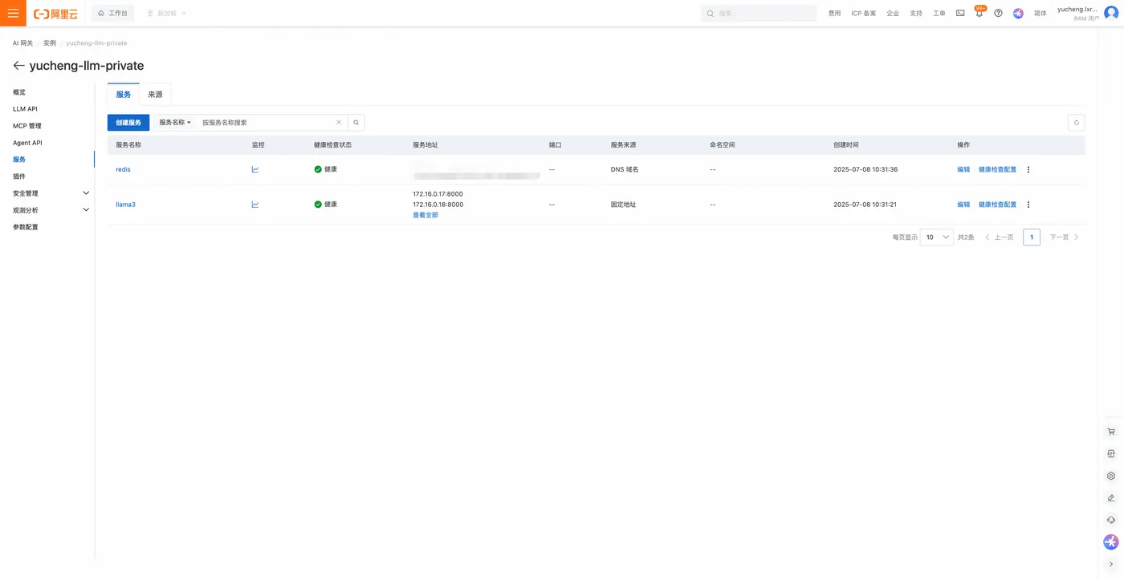Open the user avatar account menu
This screenshot has width=1124, height=580.
pos(1111,13)
